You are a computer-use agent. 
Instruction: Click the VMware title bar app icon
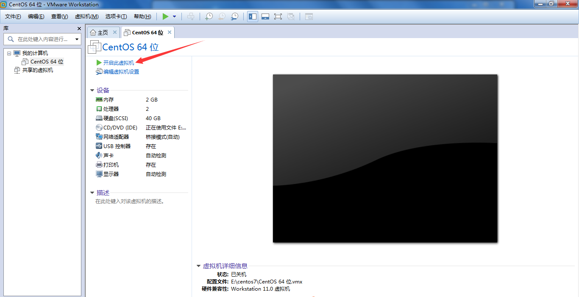pos(4,4)
